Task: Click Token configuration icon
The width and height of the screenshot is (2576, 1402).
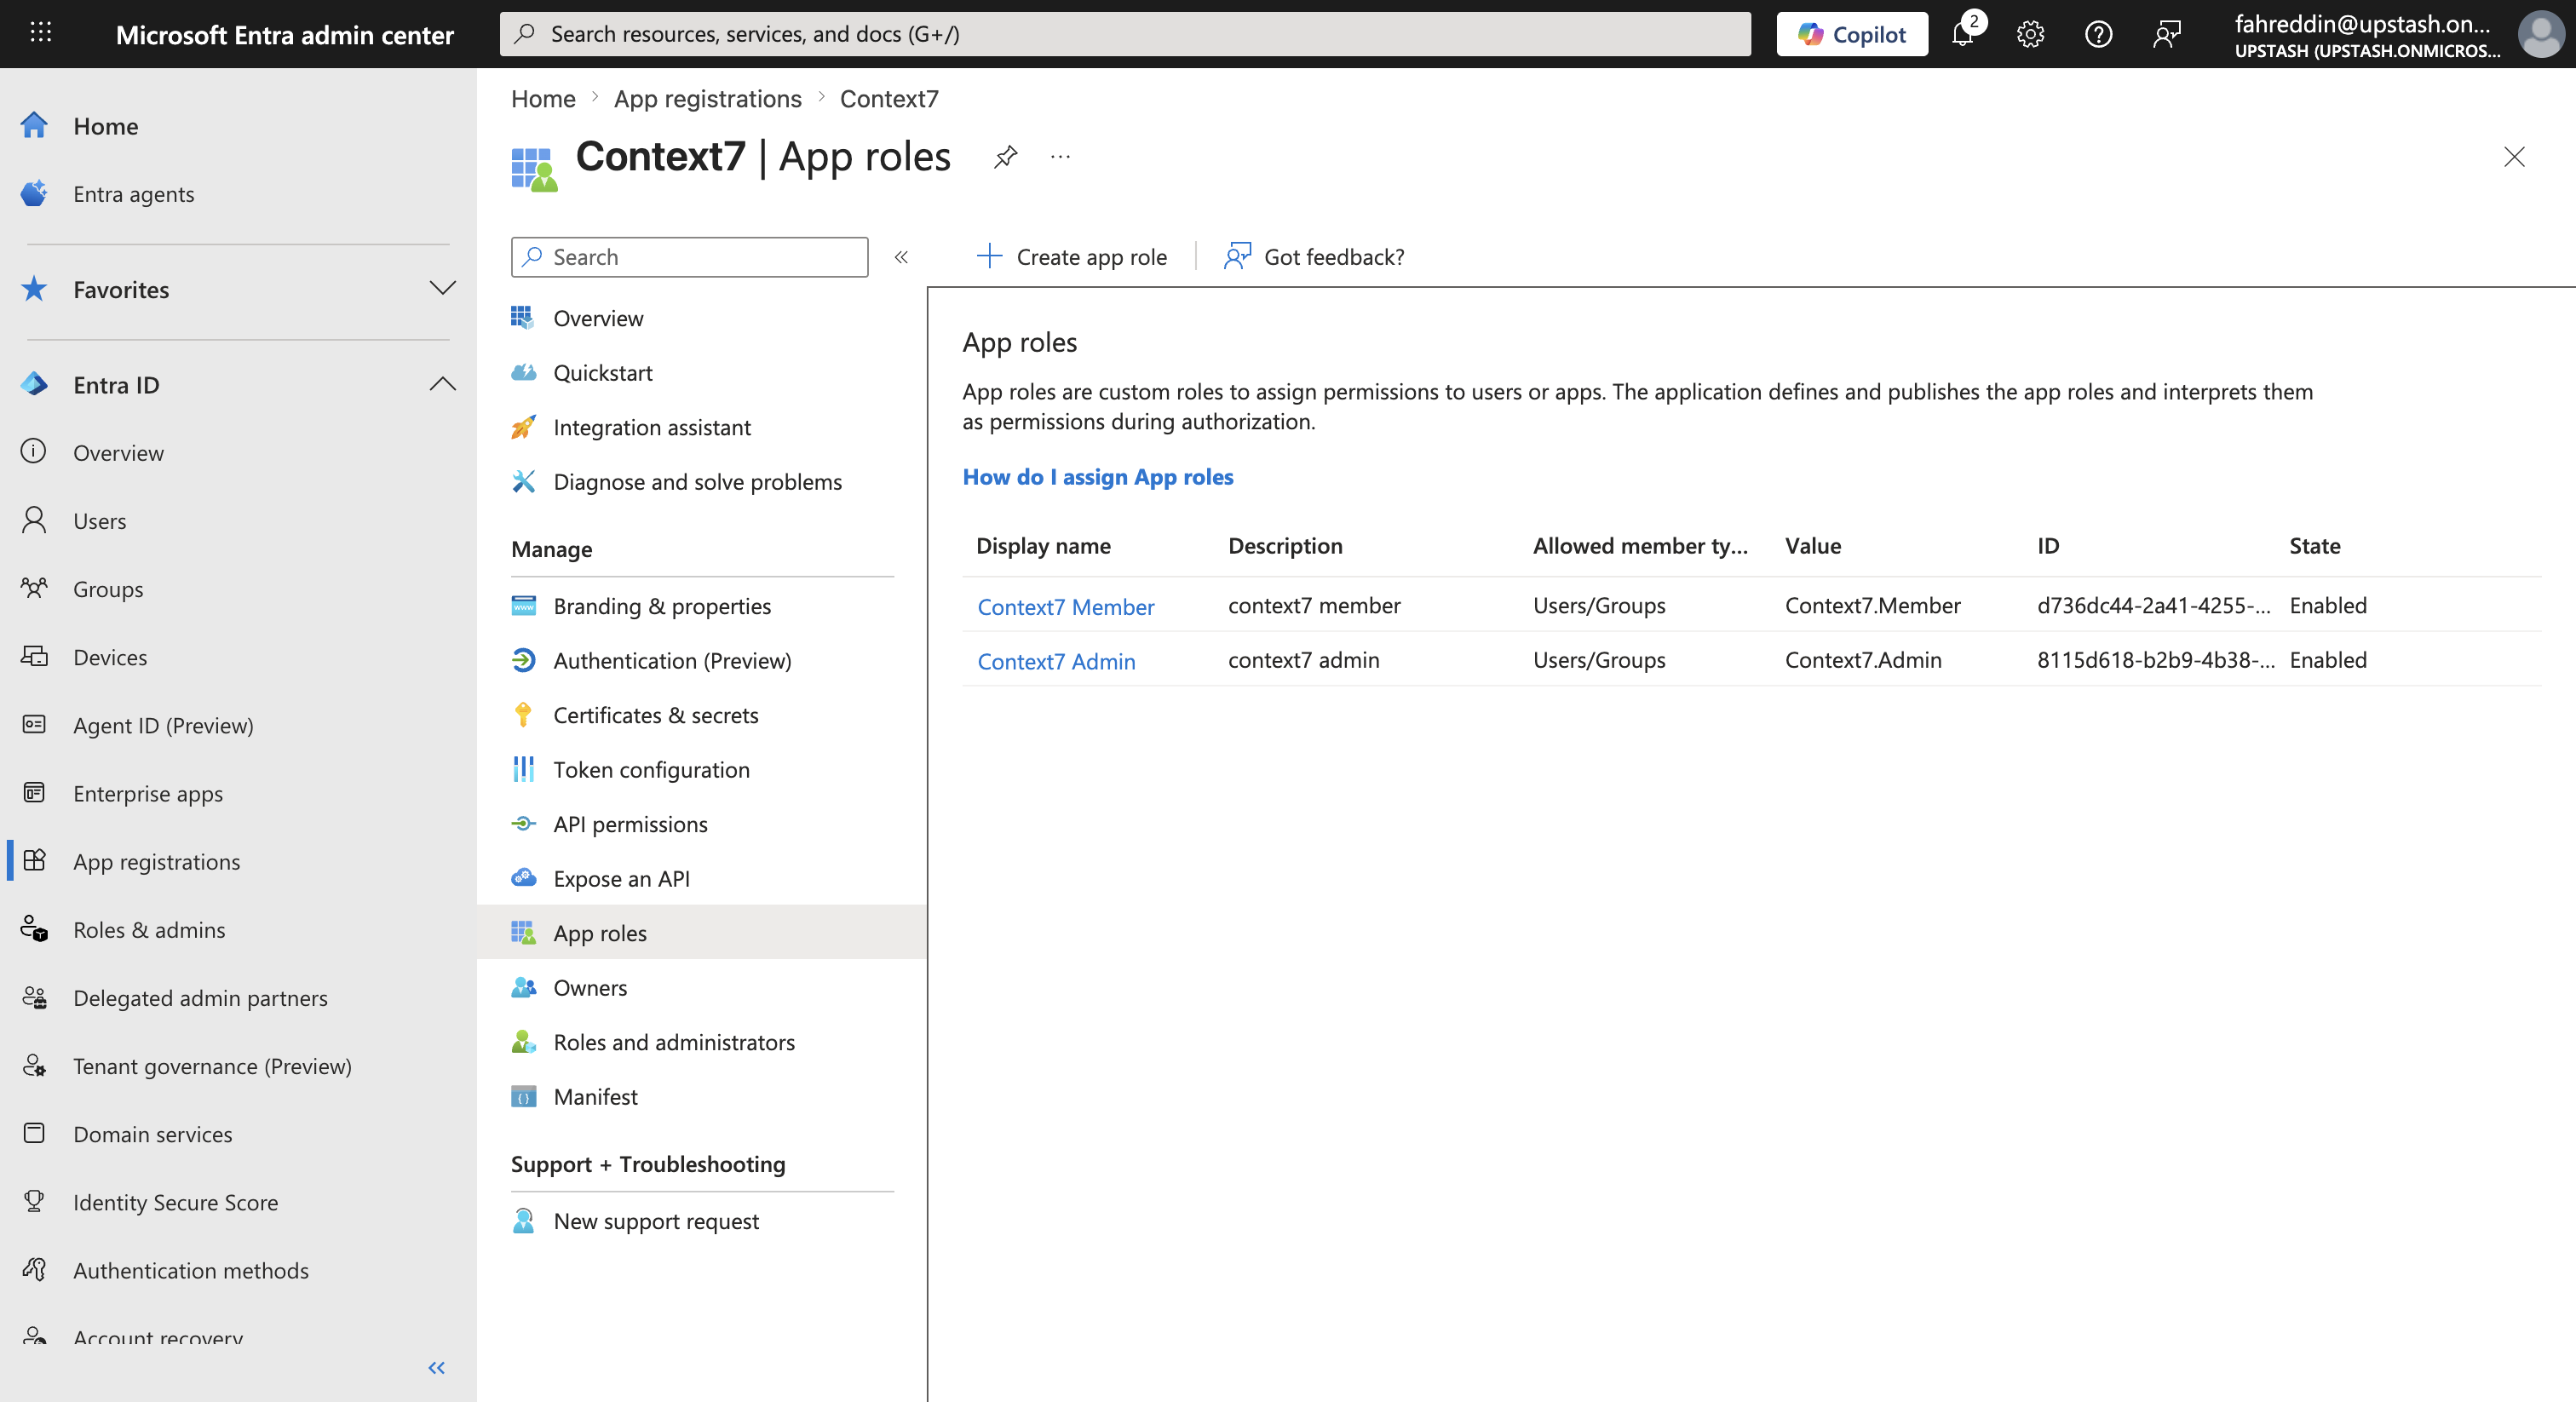Action: [523, 770]
